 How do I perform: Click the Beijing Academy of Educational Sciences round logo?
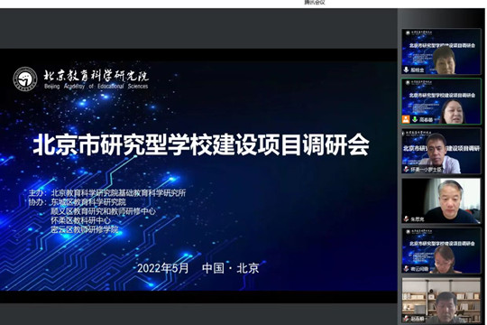click(x=25, y=79)
